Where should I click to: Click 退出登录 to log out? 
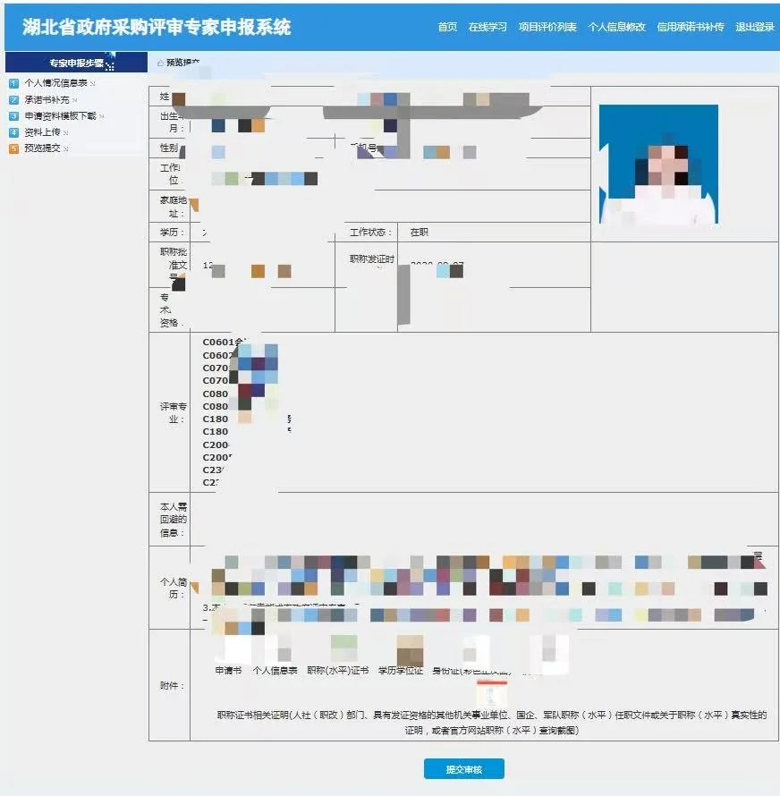point(753,26)
